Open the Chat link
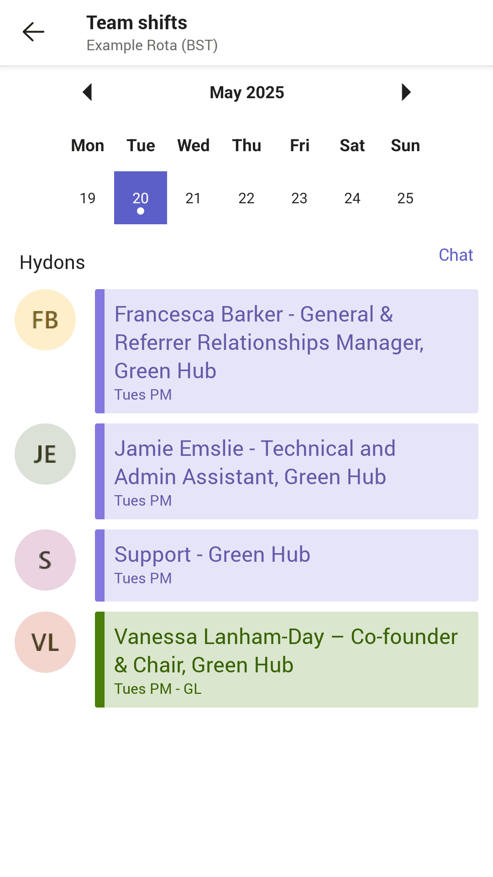The height and width of the screenshot is (877, 493). (x=456, y=255)
